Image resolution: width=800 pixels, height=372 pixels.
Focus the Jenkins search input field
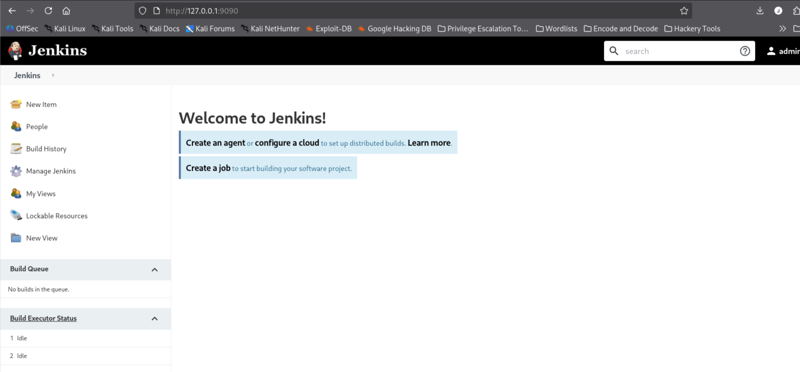tap(679, 51)
